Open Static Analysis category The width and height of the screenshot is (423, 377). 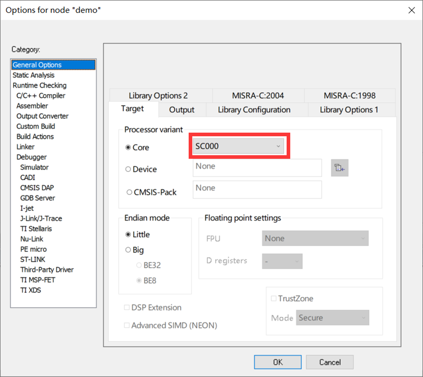33,75
